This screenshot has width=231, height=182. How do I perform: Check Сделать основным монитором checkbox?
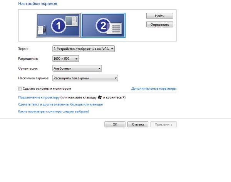click(20, 88)
